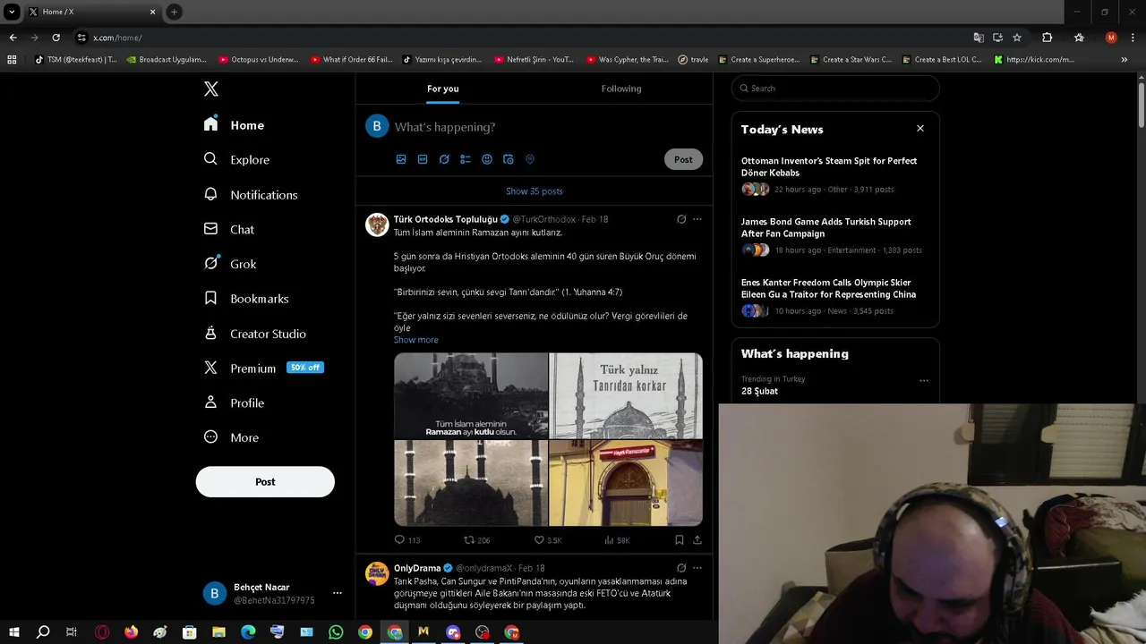Open more options on Türk Ortodoks post
The width and height of the screenshot is (1146, 644).
tap(697, 219)
